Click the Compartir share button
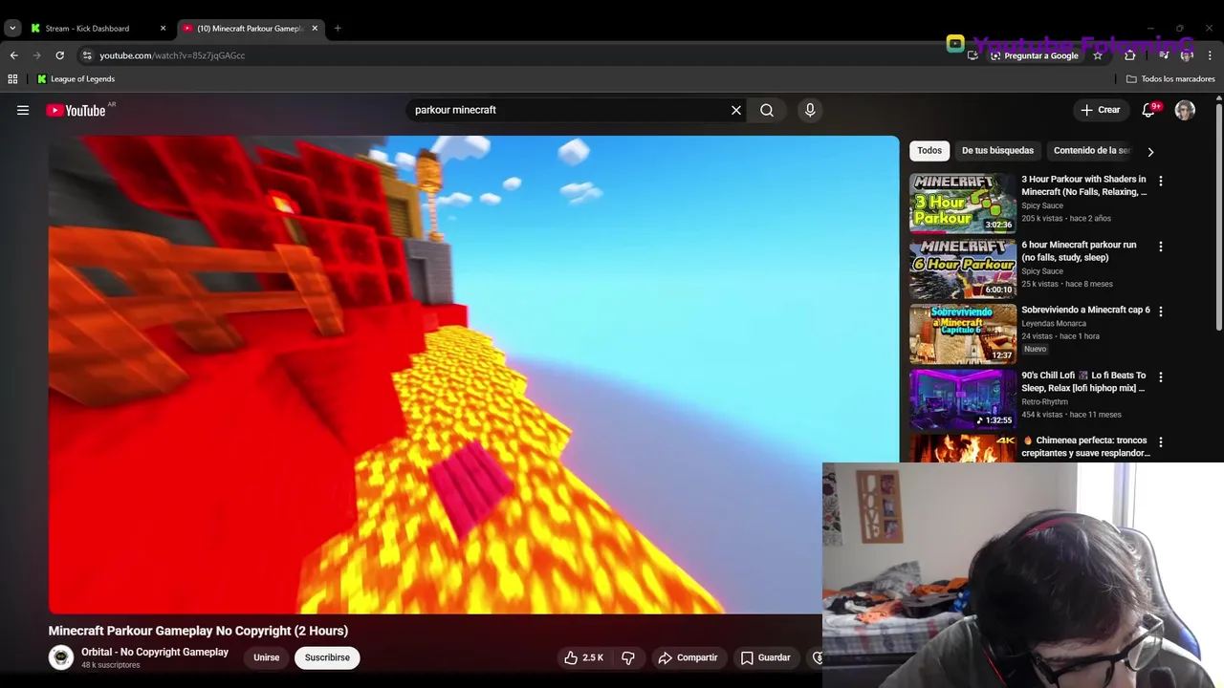1224x688 pixels. point(688,657)
